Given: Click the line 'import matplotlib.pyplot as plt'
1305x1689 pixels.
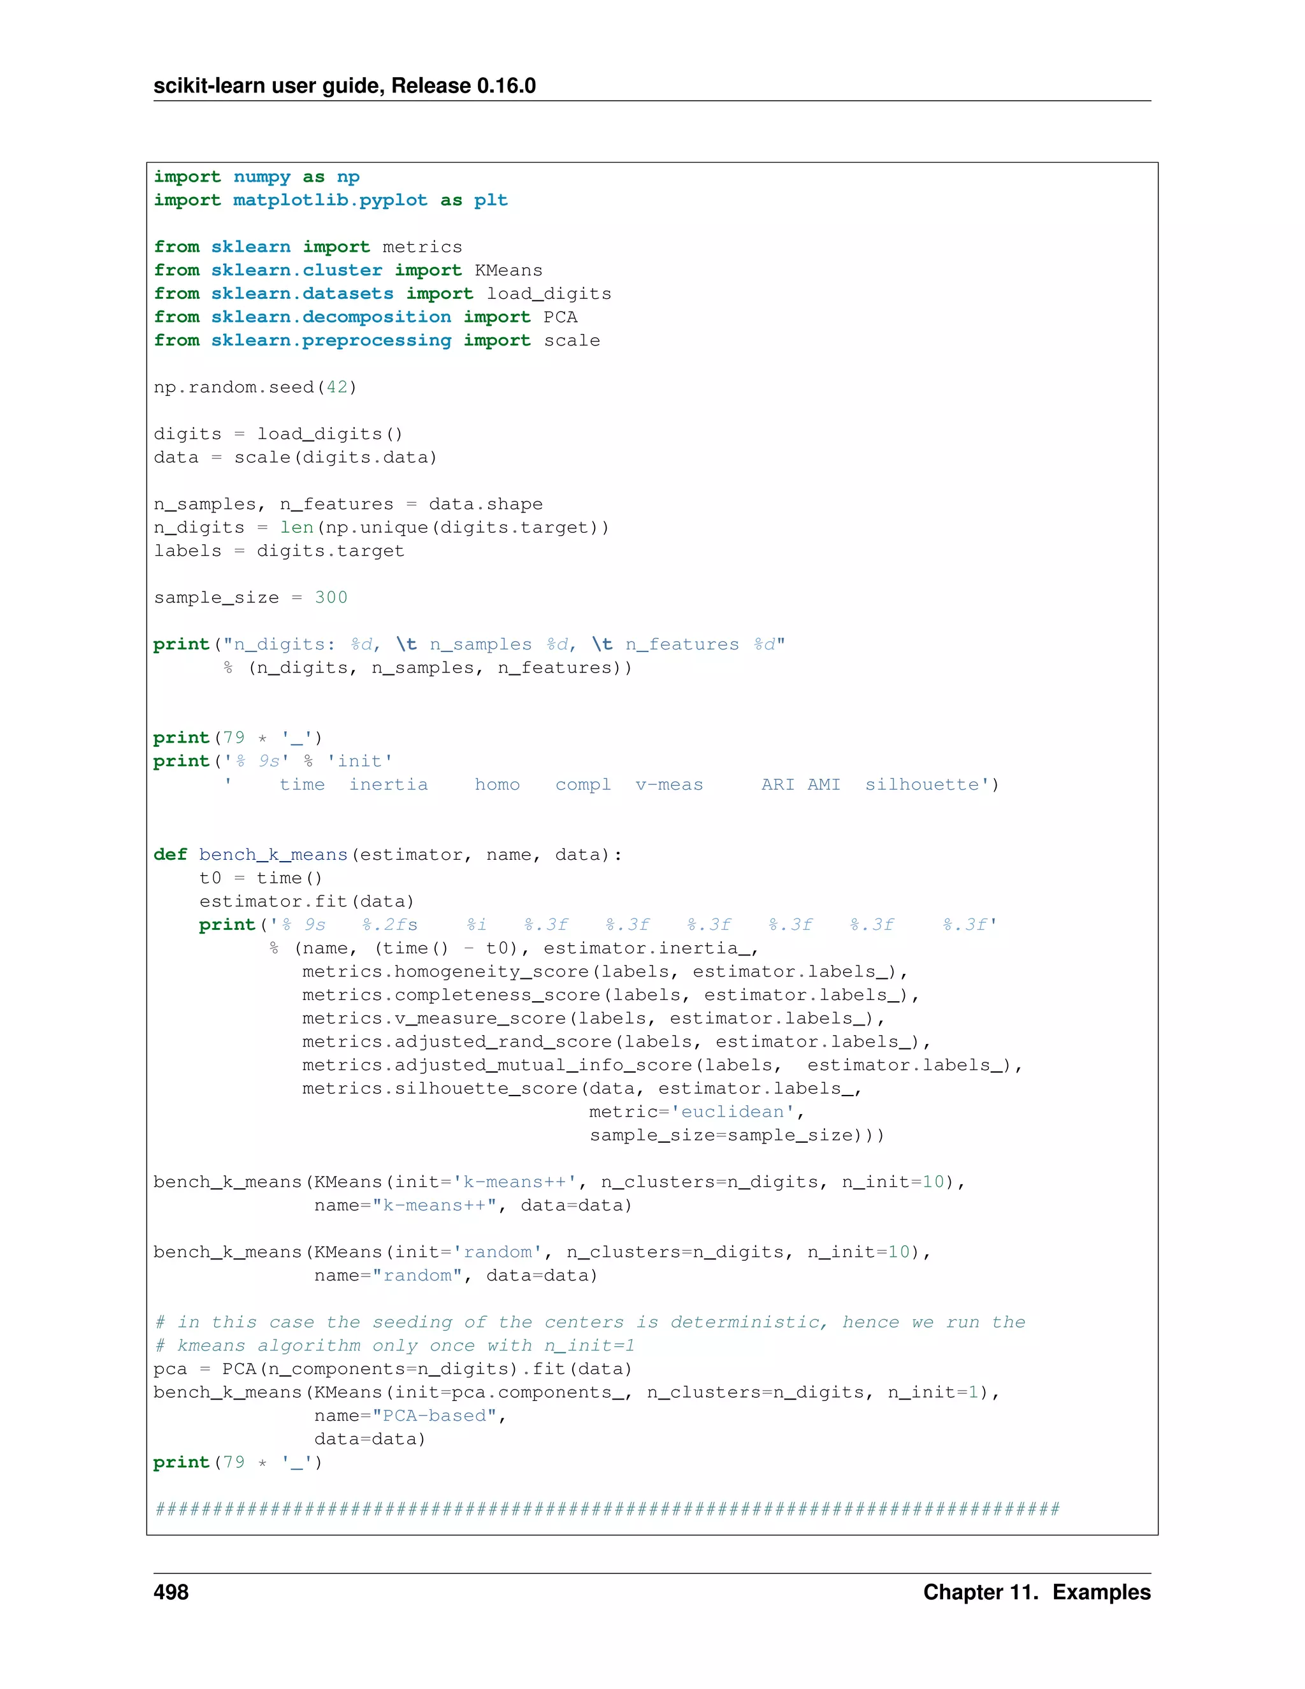Looking at the screenshot, I should pyautogui.click(x=331, y=200).
